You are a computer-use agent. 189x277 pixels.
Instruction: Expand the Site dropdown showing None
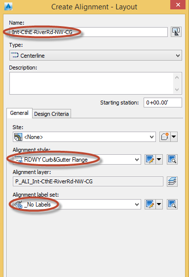point(84,137)
